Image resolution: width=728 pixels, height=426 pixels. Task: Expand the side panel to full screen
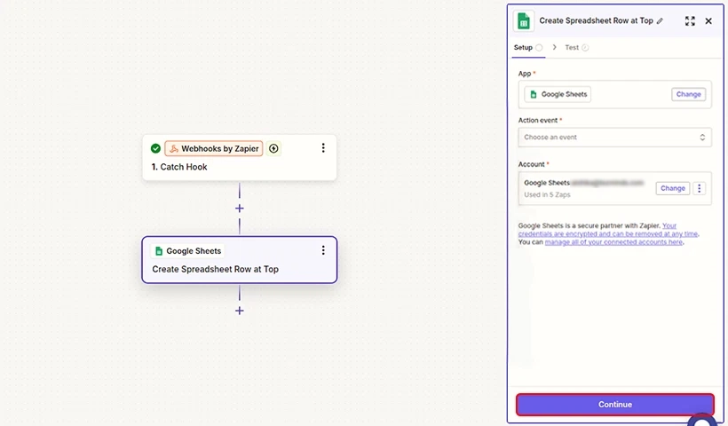pos(690,21)
